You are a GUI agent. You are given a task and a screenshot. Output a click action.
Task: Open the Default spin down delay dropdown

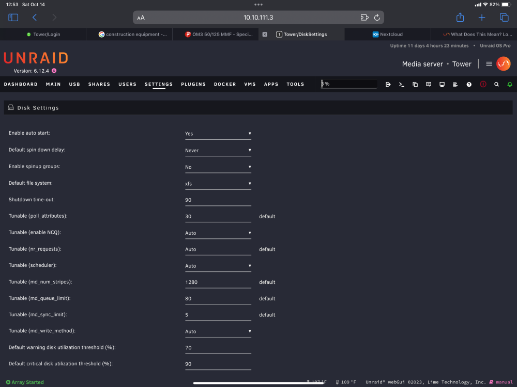click(x=218, y=150)
